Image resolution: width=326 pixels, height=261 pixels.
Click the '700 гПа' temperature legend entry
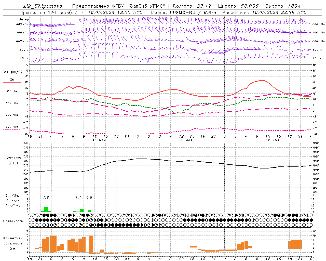click(12, 115)
